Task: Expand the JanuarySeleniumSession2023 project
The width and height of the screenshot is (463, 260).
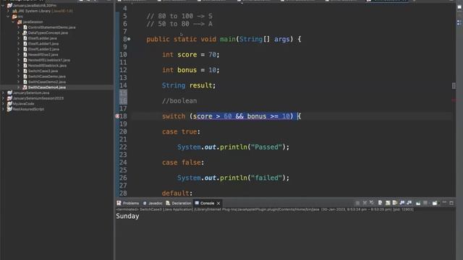Action: (x=3, y=98)
